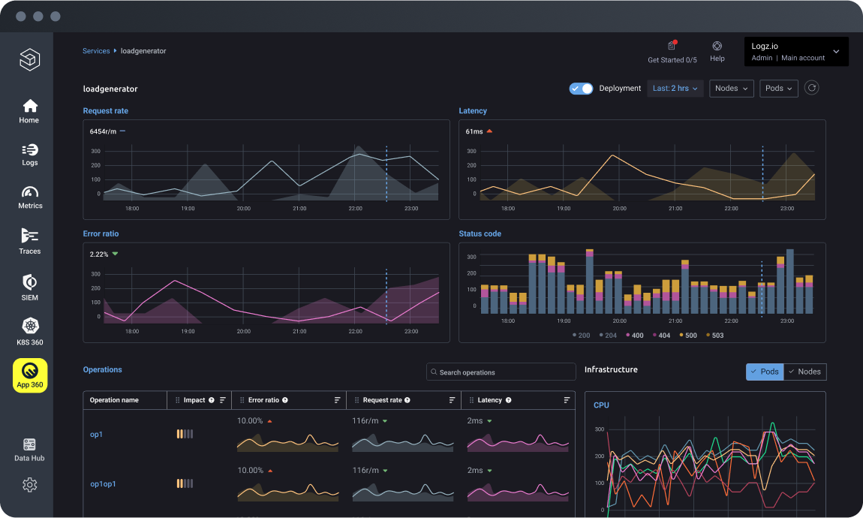Click the Services breadcrumb link
Image resolution: width=863 pixels, height=518 pixels.
(96, 51)
